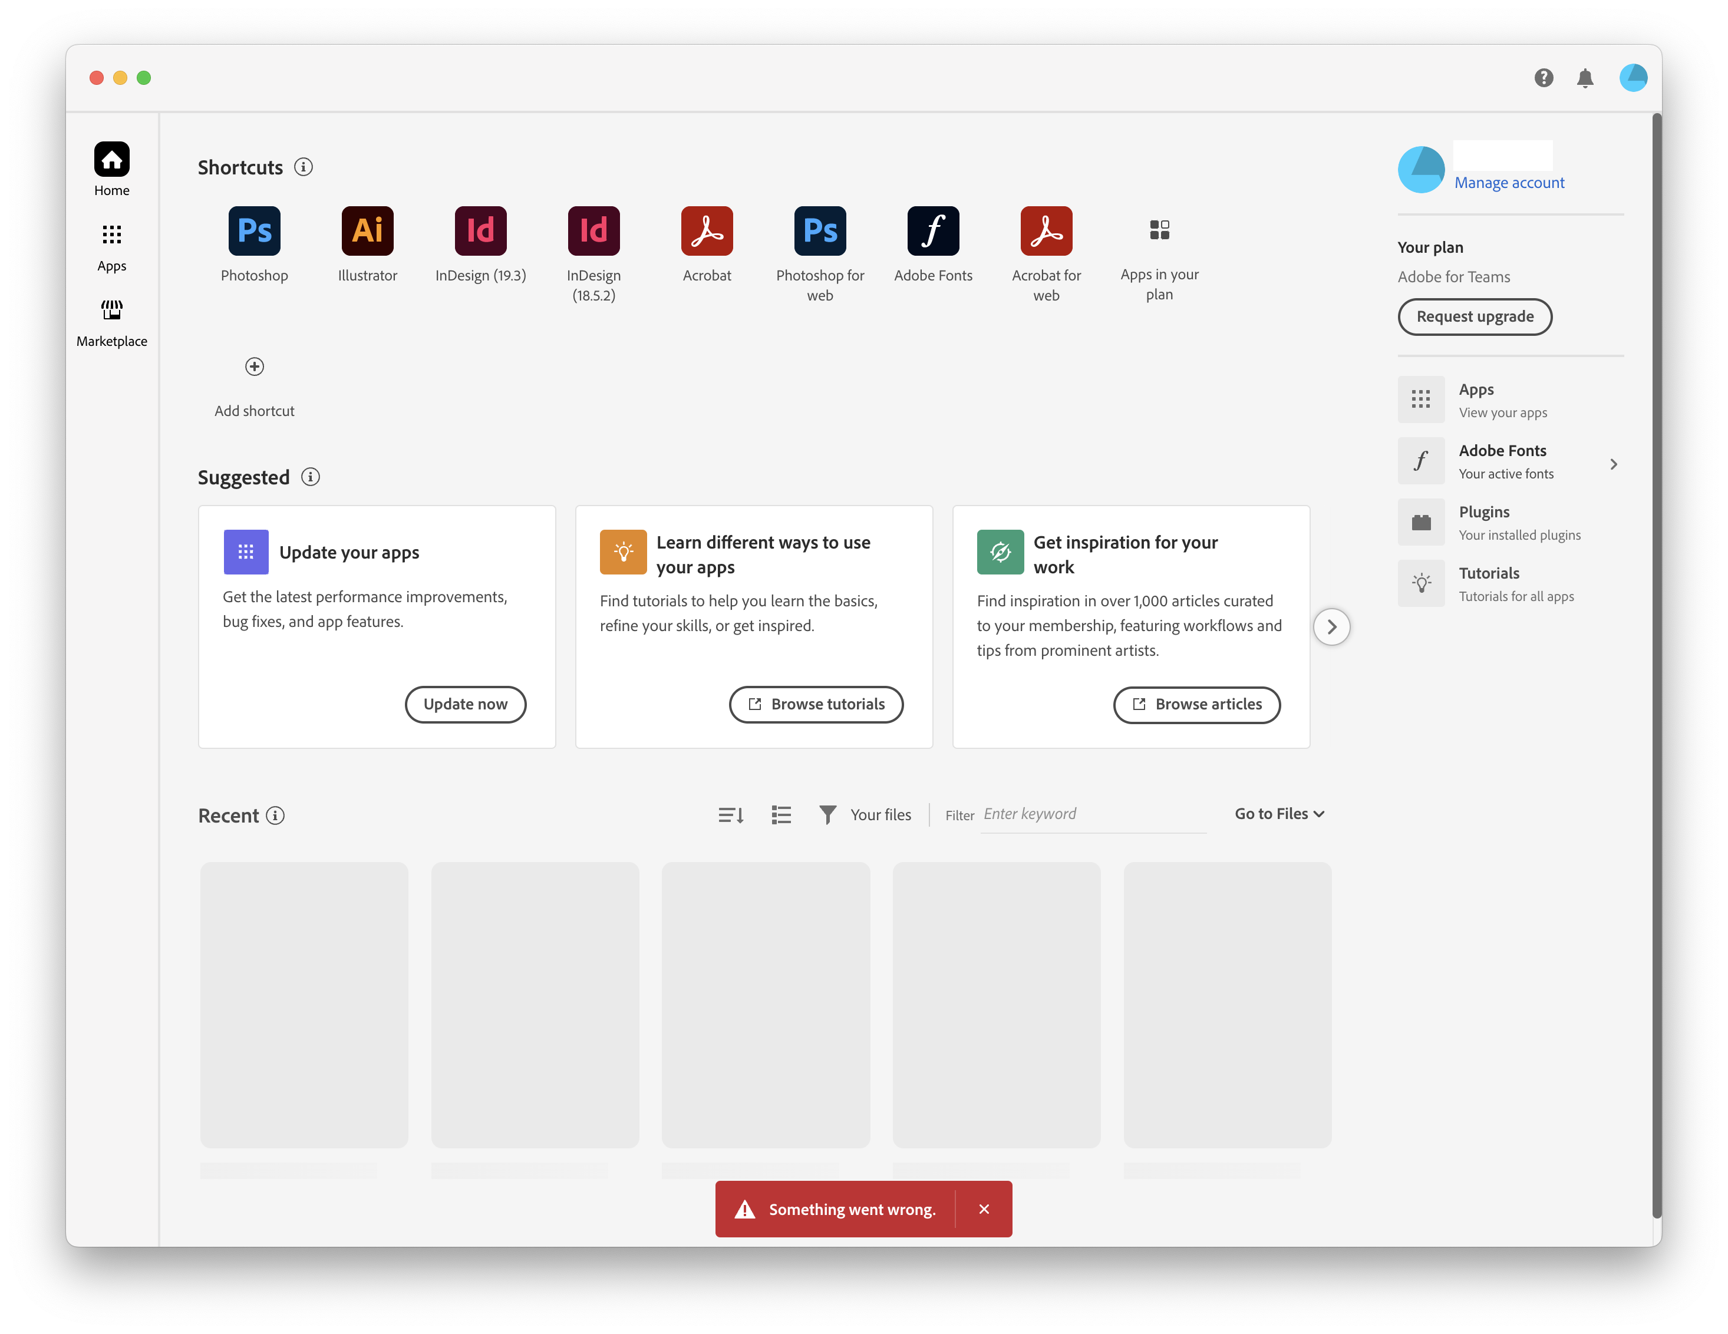Click the Update now button
Viewport: 1728px width, 1334px height.
coord(465,704)
